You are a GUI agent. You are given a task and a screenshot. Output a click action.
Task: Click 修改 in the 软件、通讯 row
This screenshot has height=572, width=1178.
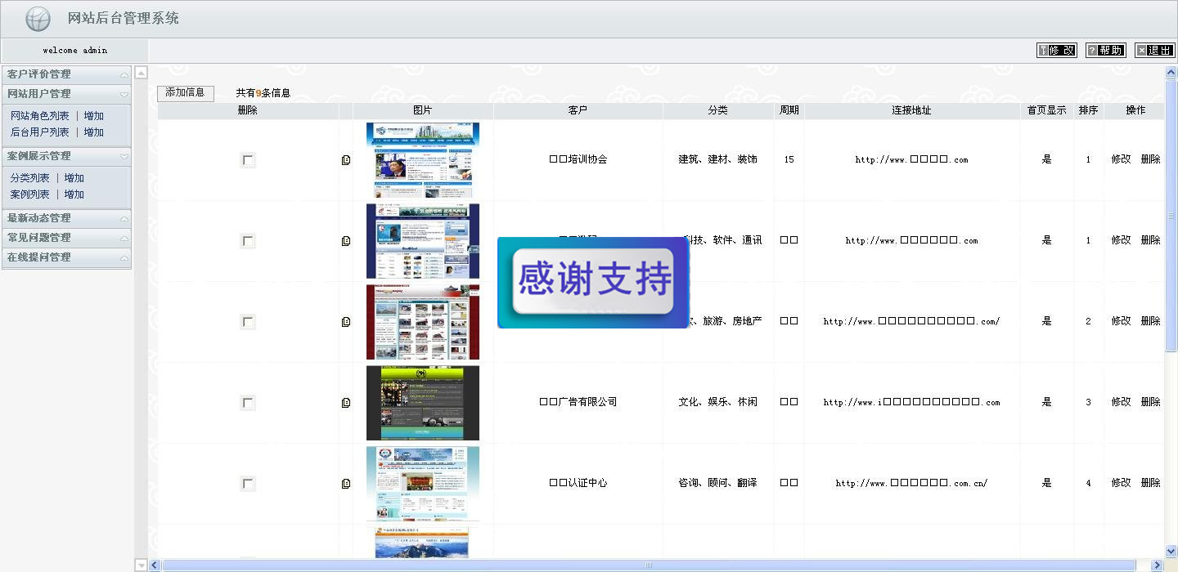[x=1121, y=240]
